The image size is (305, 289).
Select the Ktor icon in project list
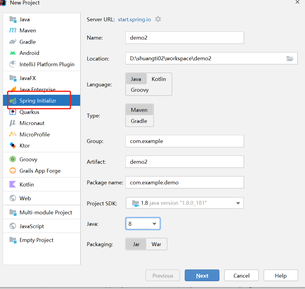13,146
